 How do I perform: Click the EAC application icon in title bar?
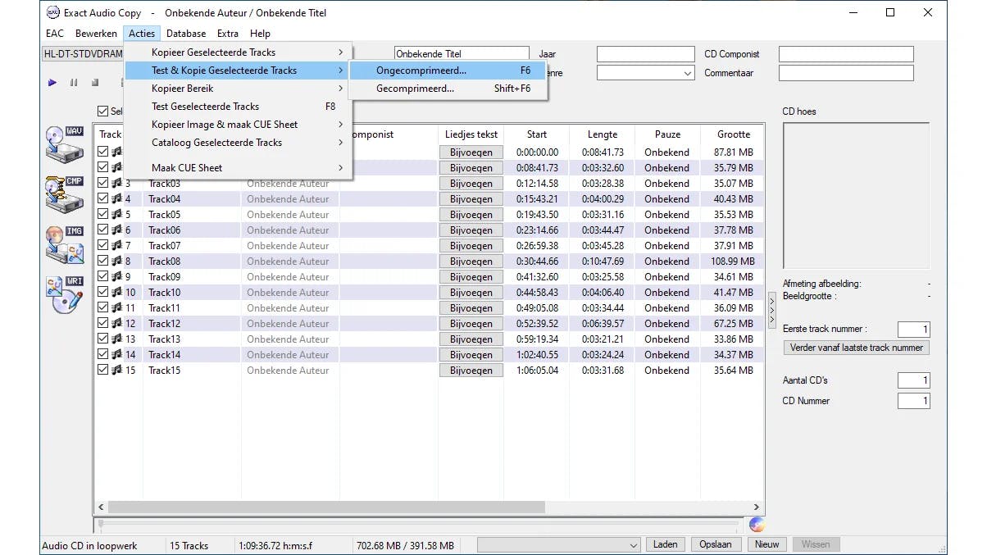point(53,12)
